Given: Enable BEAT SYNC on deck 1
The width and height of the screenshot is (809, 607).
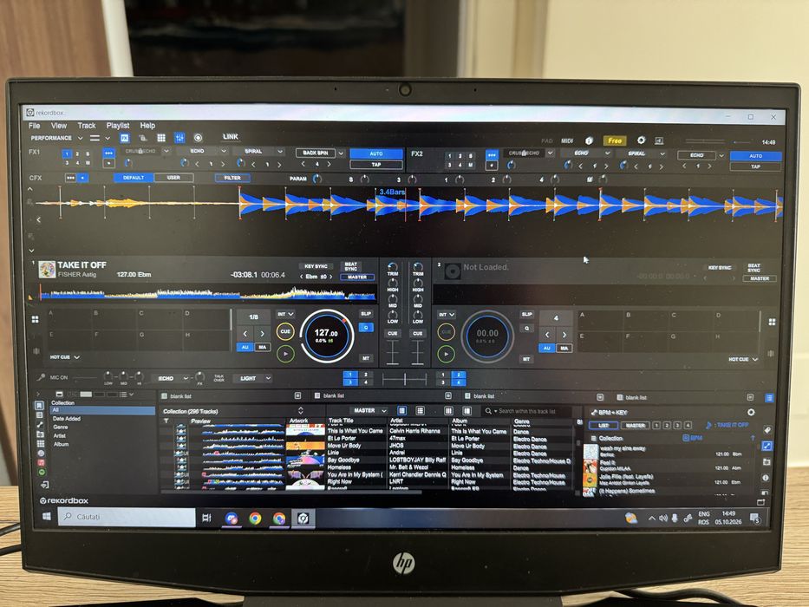Looking at the screenshot, I should (351, 266).
